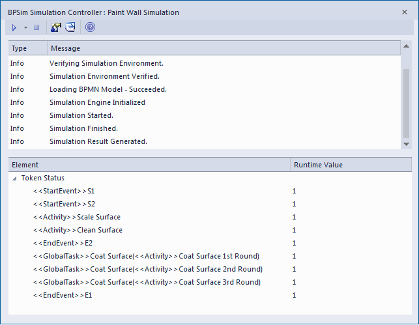Click the Message column header
Screen dimensions: 419x325
click(65, 48)
